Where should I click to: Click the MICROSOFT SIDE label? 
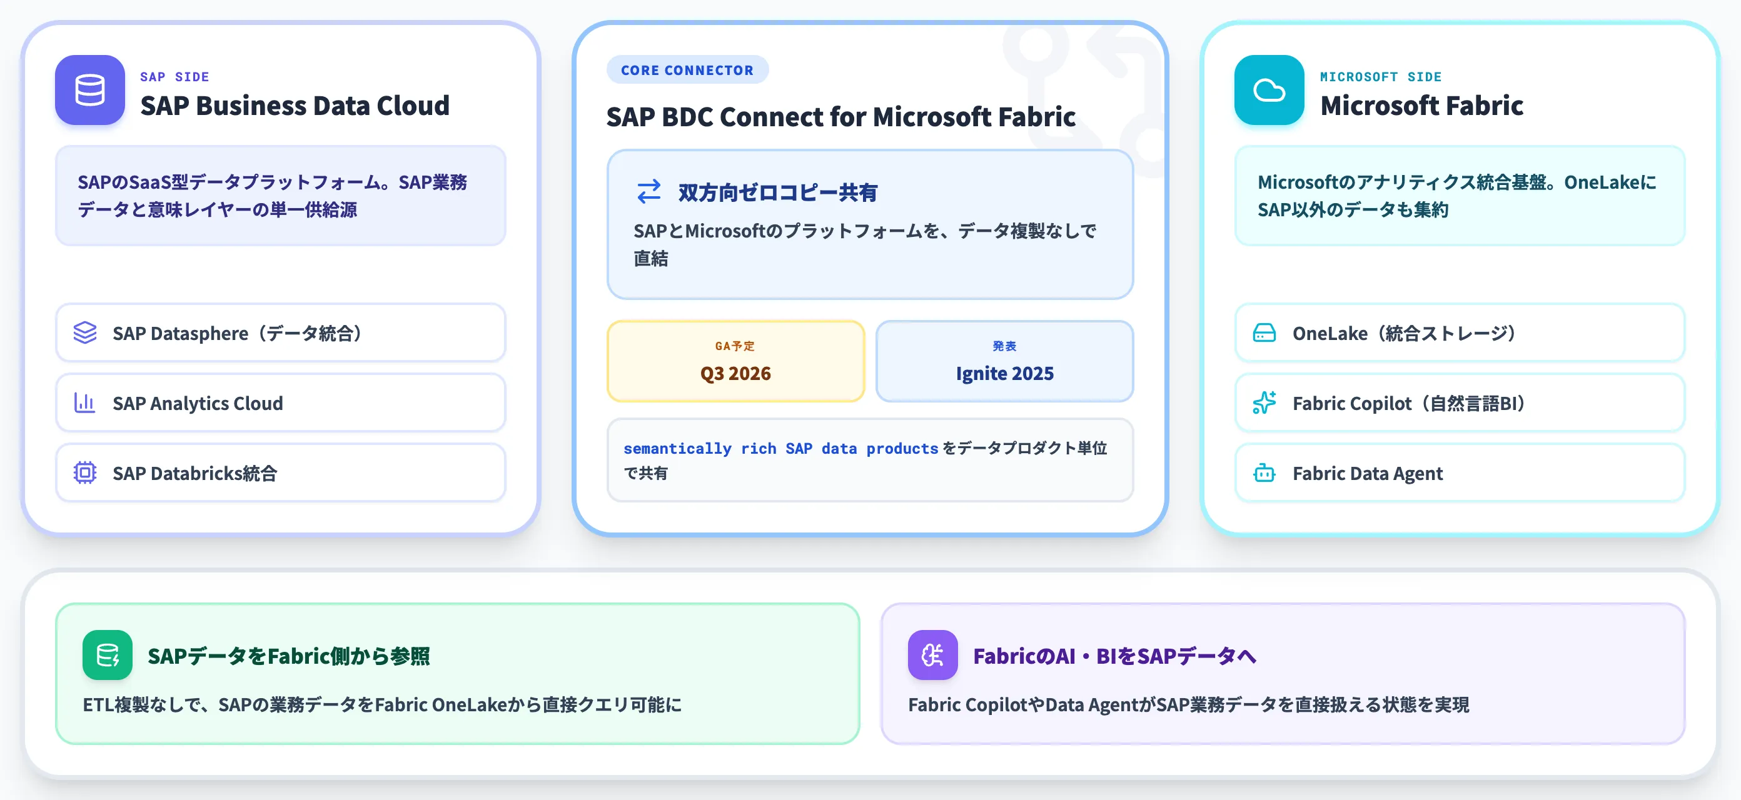point(1381,76)
